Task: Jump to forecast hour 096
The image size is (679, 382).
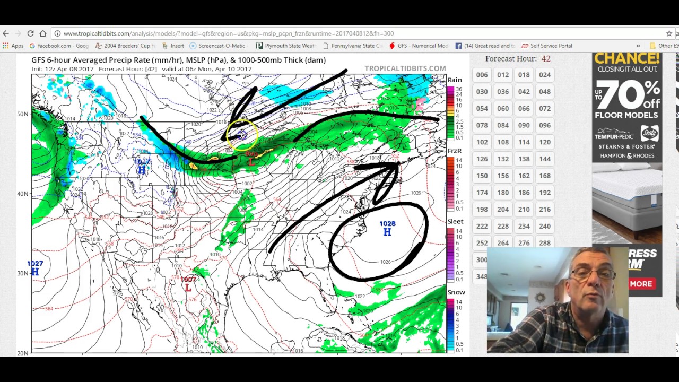Action: pos(545,125)
